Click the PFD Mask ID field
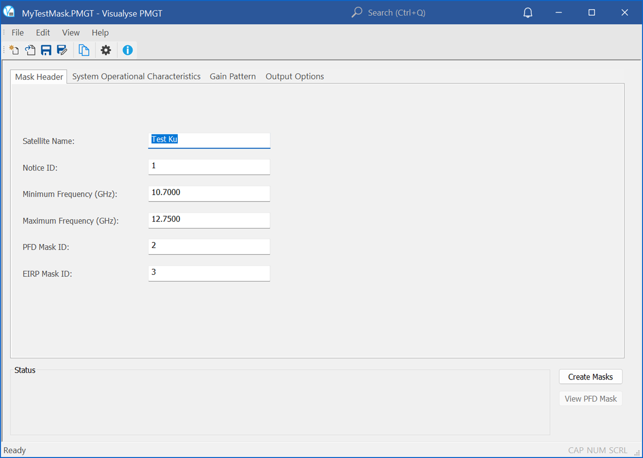This screenshot has height=458, width=643. click(x=209, y=246)
